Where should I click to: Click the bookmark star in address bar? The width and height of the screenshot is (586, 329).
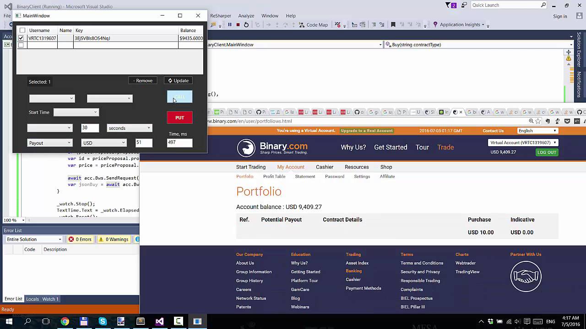point(538,121)
